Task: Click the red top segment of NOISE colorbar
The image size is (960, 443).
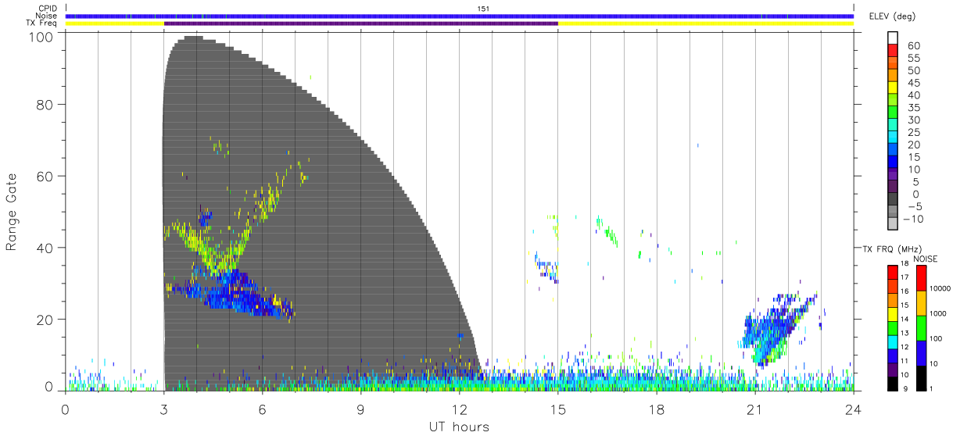Action: pos(920,277)
